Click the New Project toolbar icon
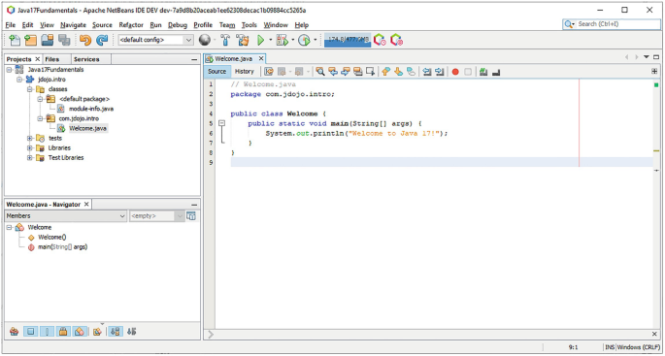Image resolution: width=665 pixels, height=356 pixels. point(30,41)
